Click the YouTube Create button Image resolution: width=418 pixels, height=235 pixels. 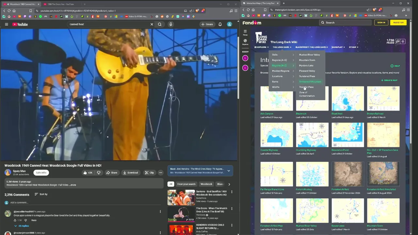click(207, 24)
